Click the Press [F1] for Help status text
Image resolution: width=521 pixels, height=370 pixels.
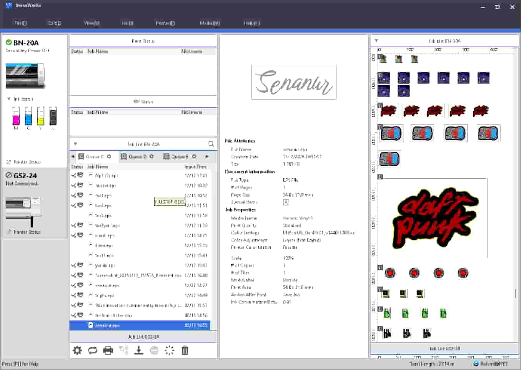pyautogui.click(x=20, y=363)
